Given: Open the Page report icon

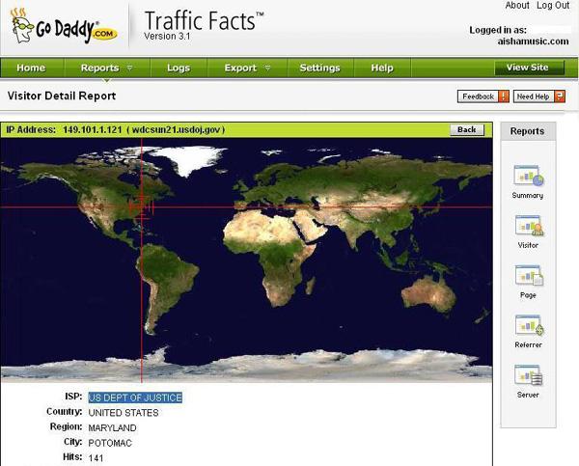Looking at the screenshot, I should (x=529, y=275).
